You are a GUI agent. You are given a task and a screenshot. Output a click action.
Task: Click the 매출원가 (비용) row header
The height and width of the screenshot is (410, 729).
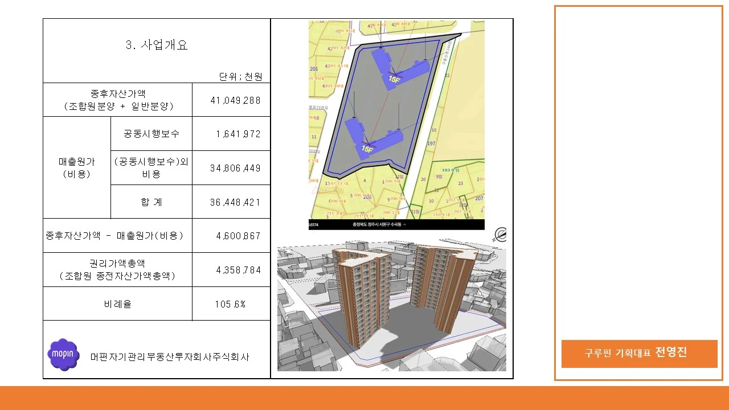tap(77, 168)
